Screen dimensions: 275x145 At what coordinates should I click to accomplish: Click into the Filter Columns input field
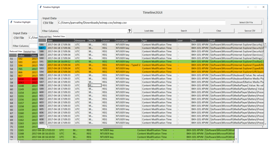click(x=93, y=31)
